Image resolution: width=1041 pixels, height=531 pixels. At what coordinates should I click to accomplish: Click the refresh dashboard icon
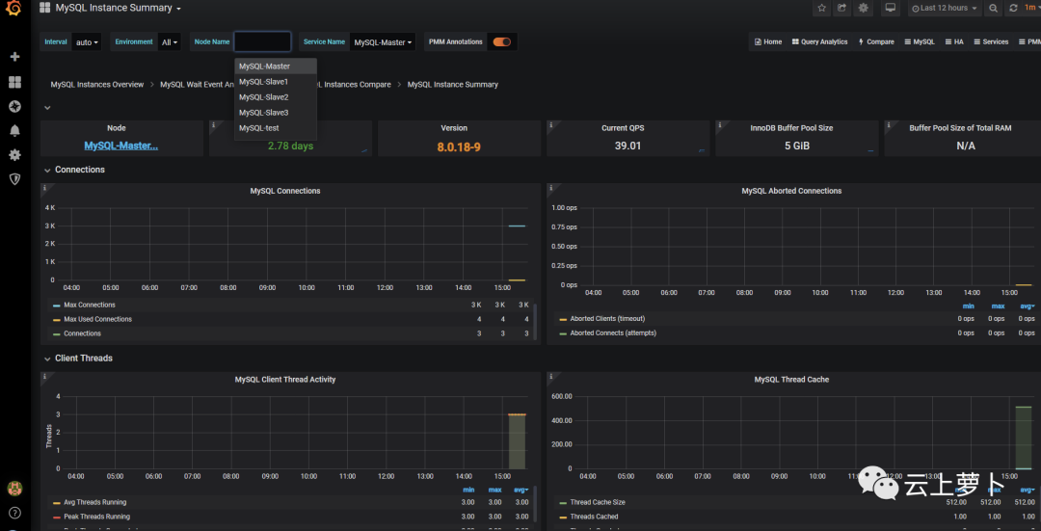[1013, 8]
